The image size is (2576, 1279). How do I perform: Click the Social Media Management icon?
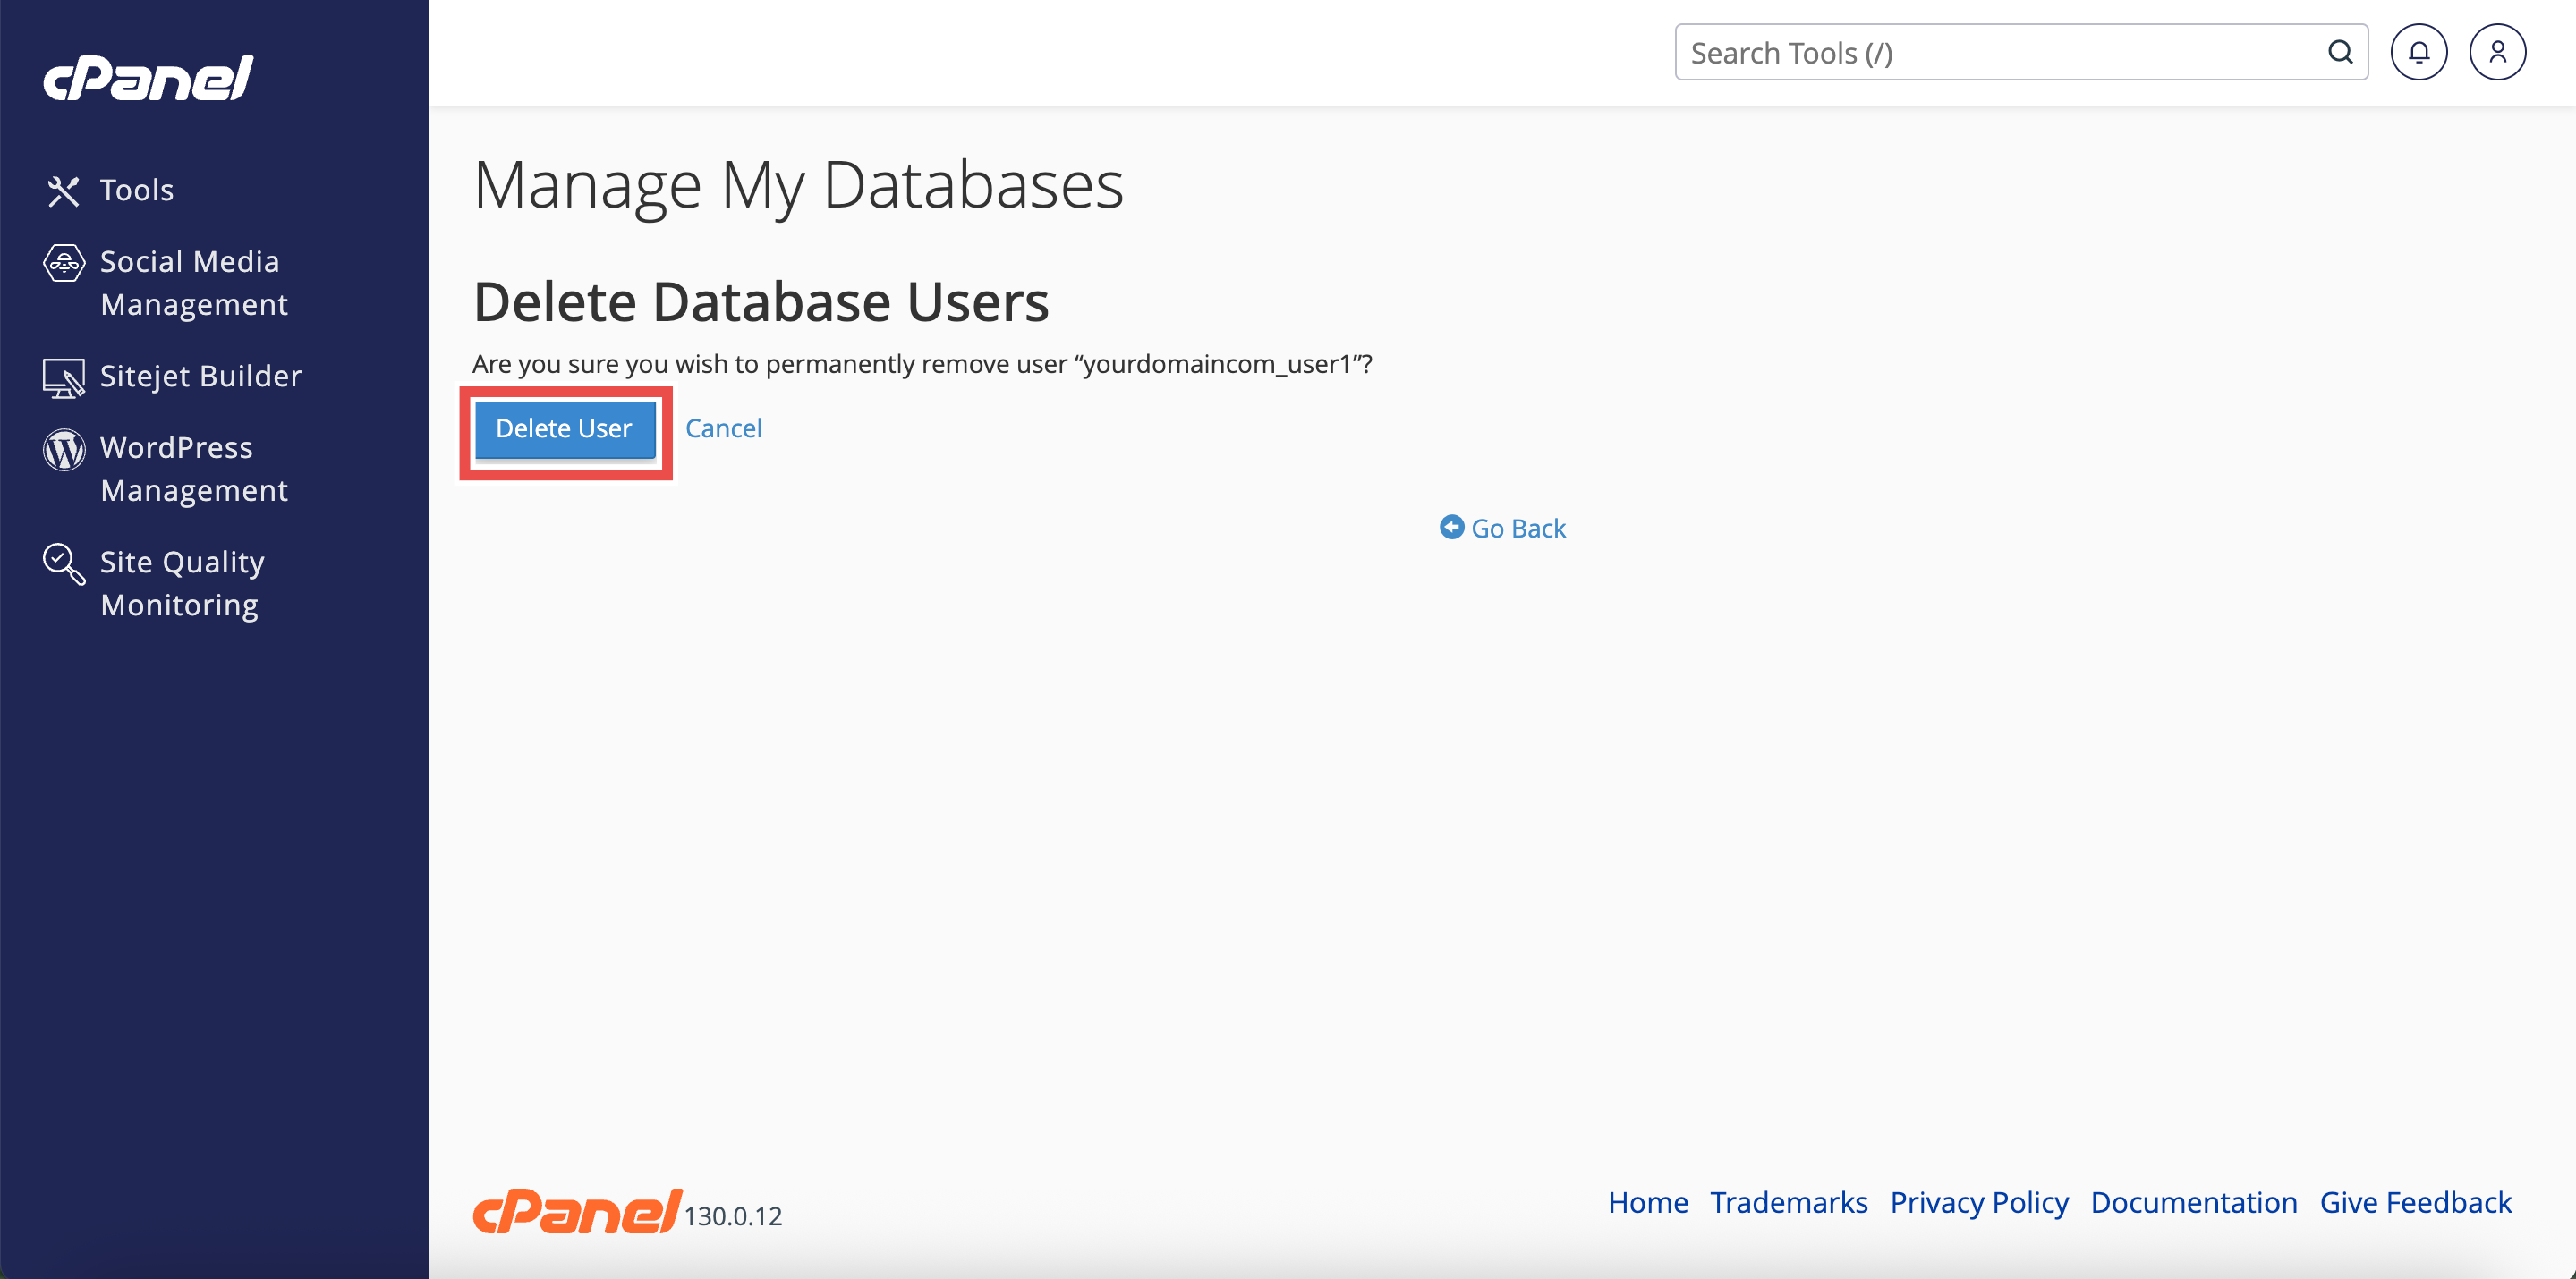[64, 263]
